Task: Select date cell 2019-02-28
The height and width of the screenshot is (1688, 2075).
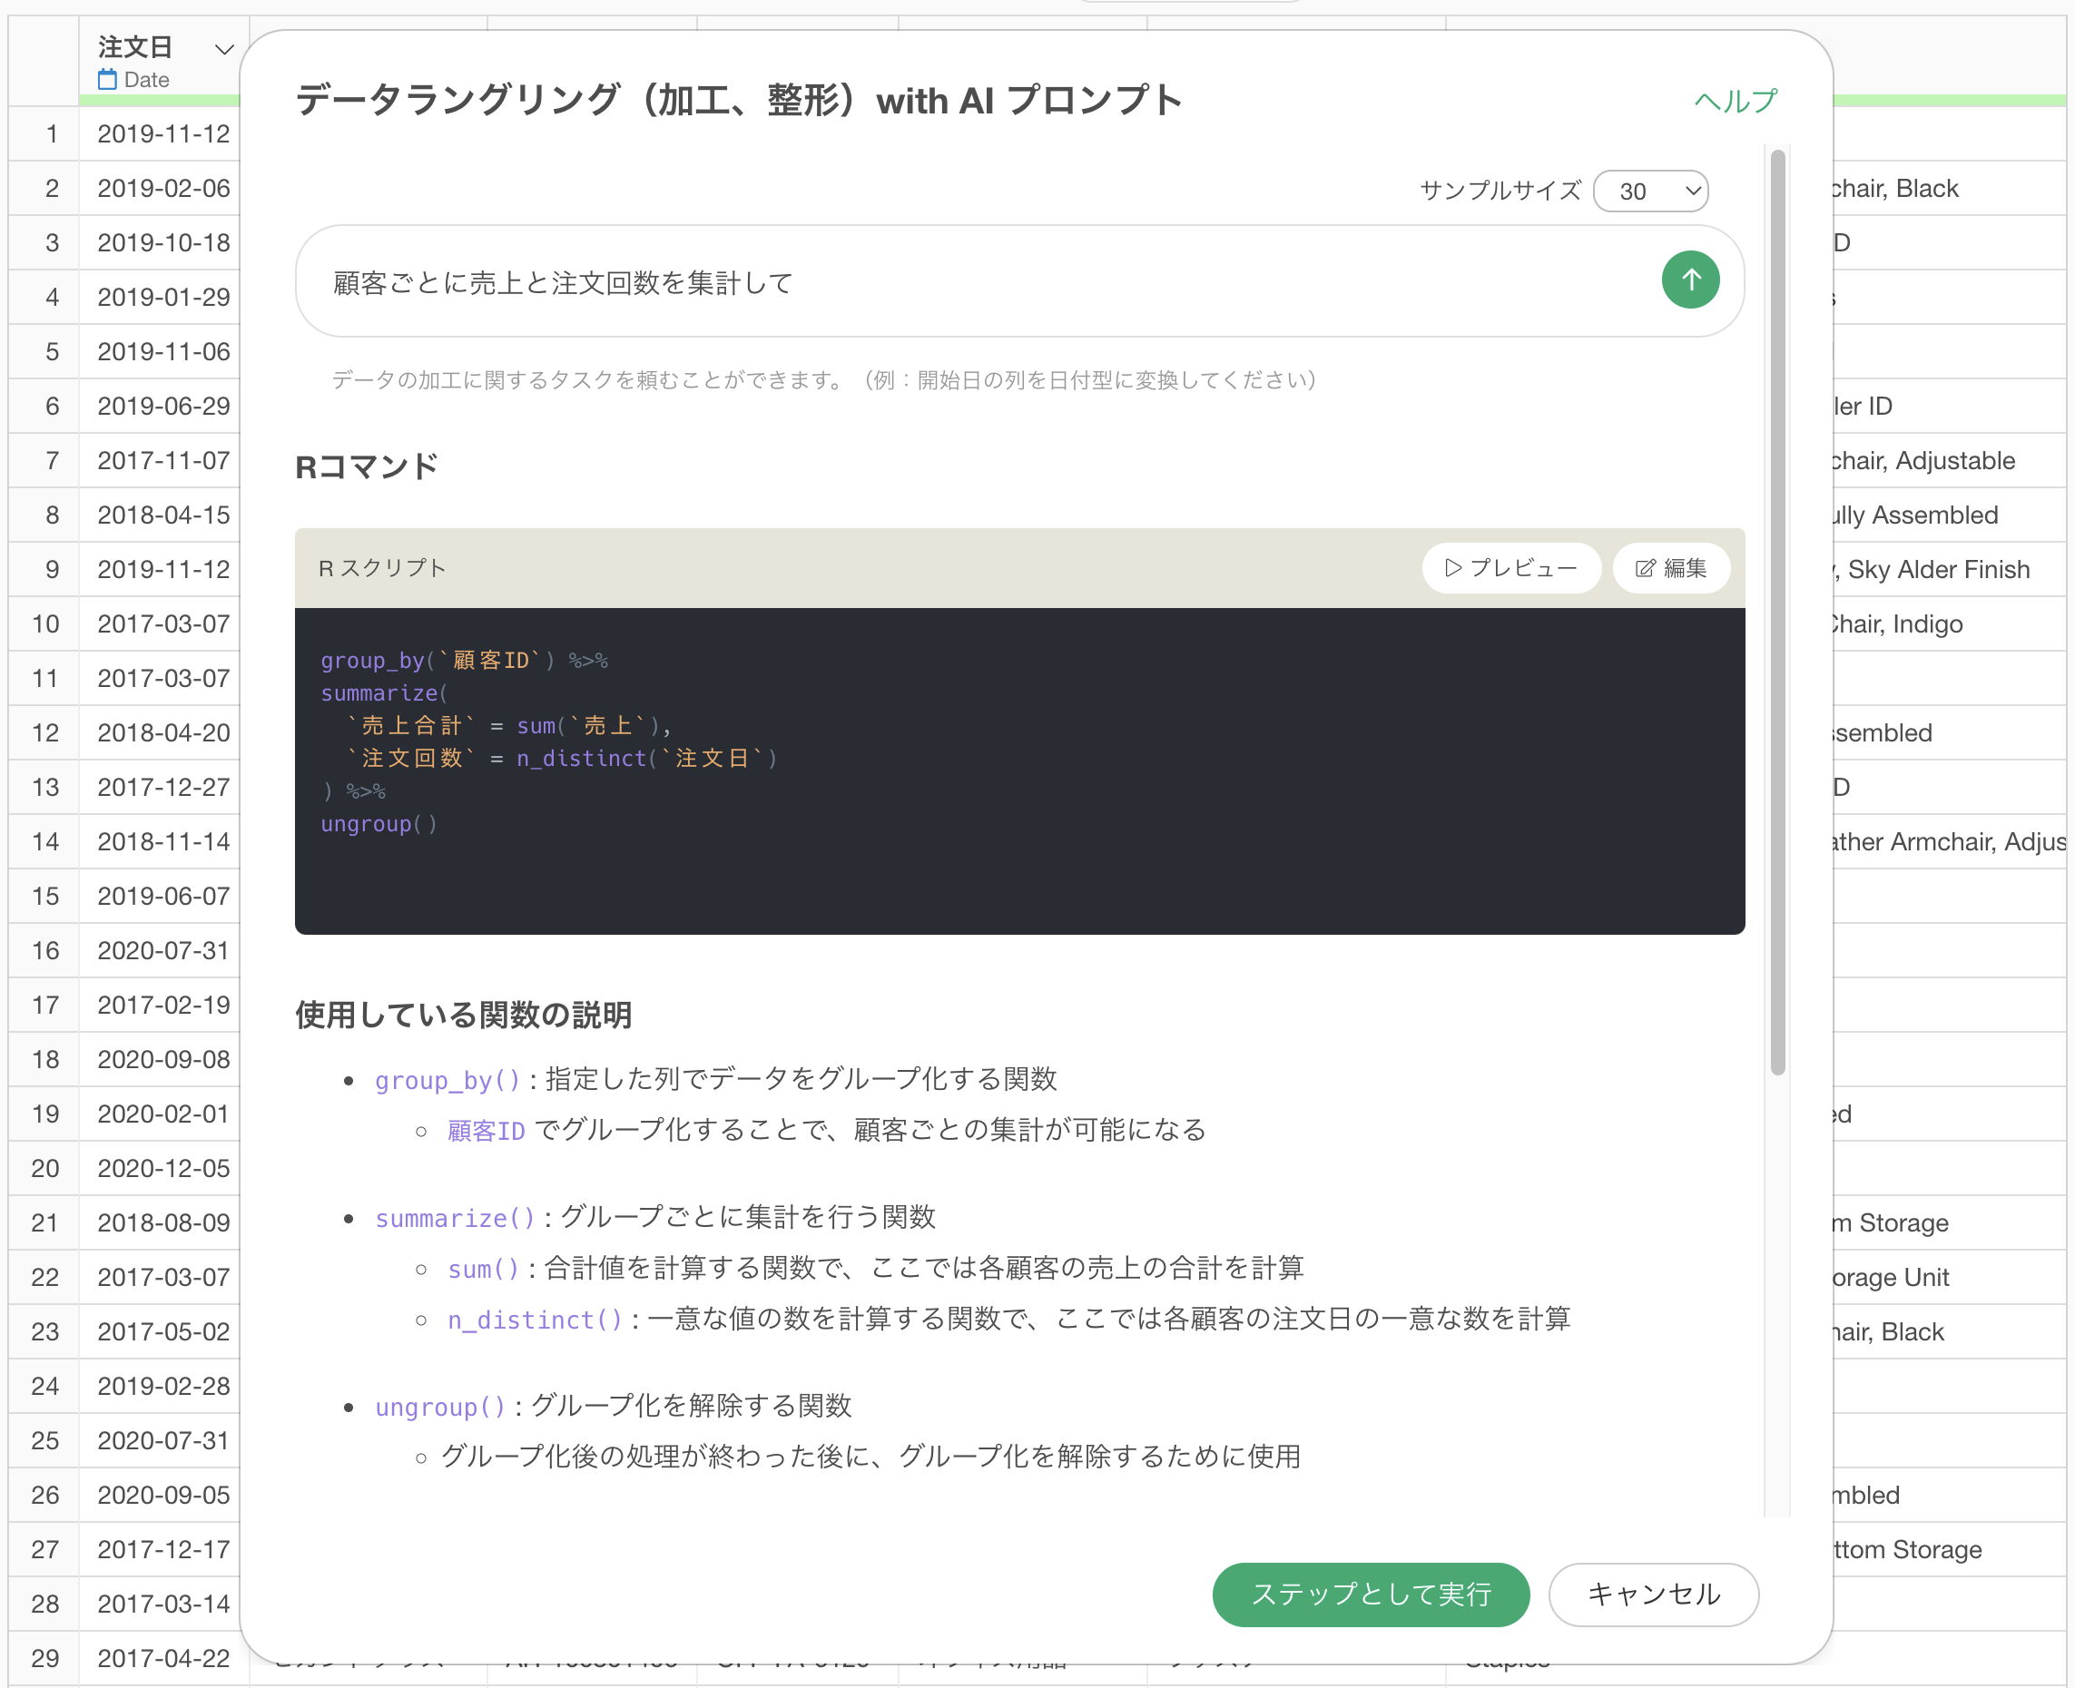Action: 163,1386
